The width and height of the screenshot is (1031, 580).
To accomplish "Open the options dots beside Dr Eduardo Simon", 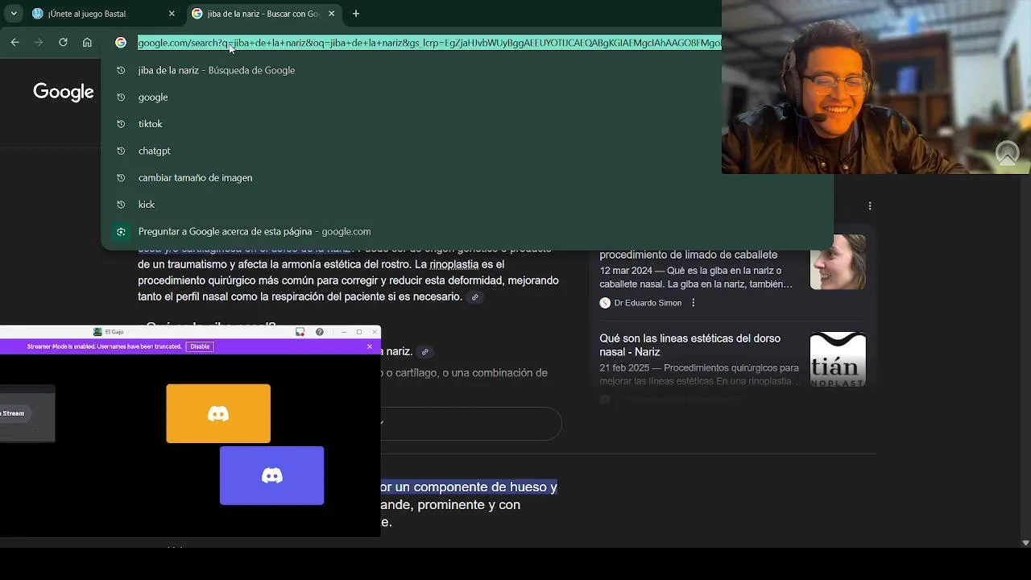I will (x=694, y=303).
